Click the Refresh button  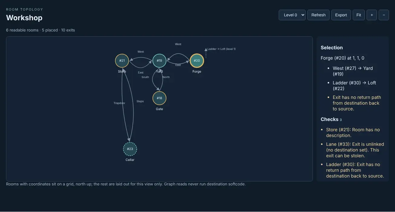pyautogui.click(x=318, y=15)
